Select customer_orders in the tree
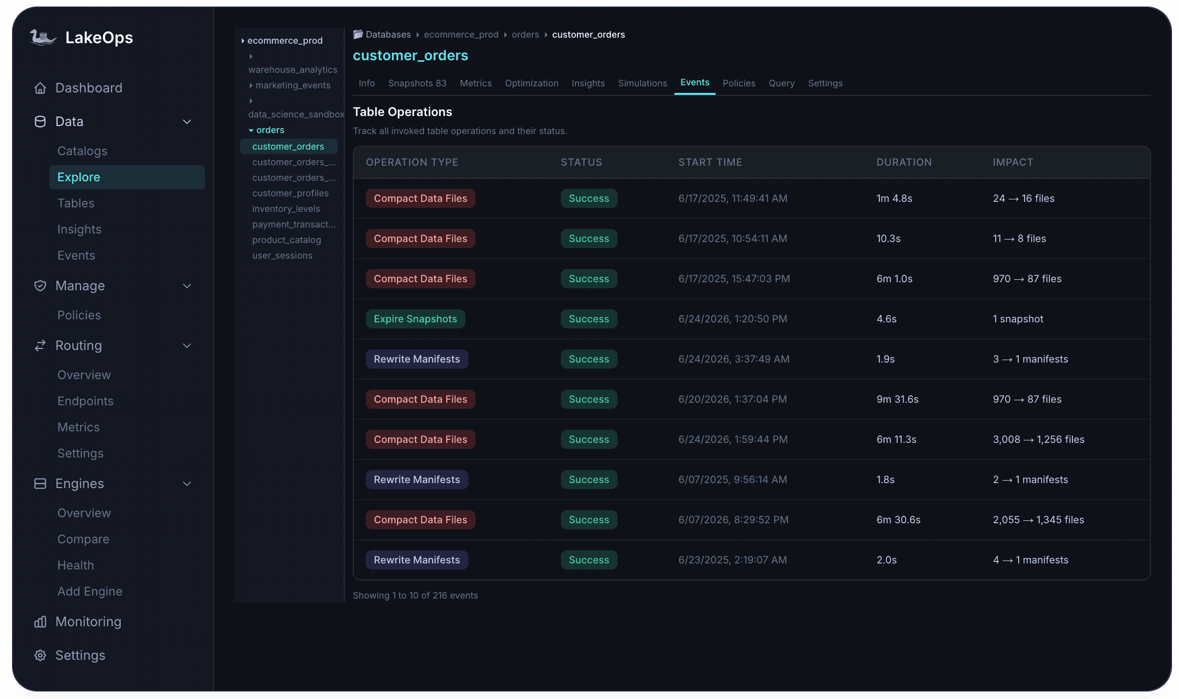Image resolution: width=1179 pixels, height=699 pixels. tap(288, 147)
